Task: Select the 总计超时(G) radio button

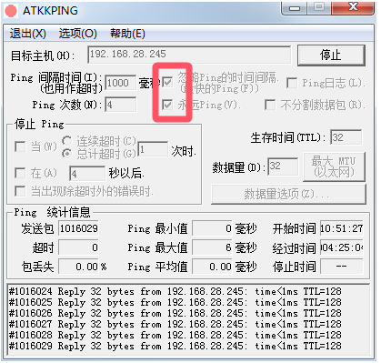Action: click(x=67, y=154)
